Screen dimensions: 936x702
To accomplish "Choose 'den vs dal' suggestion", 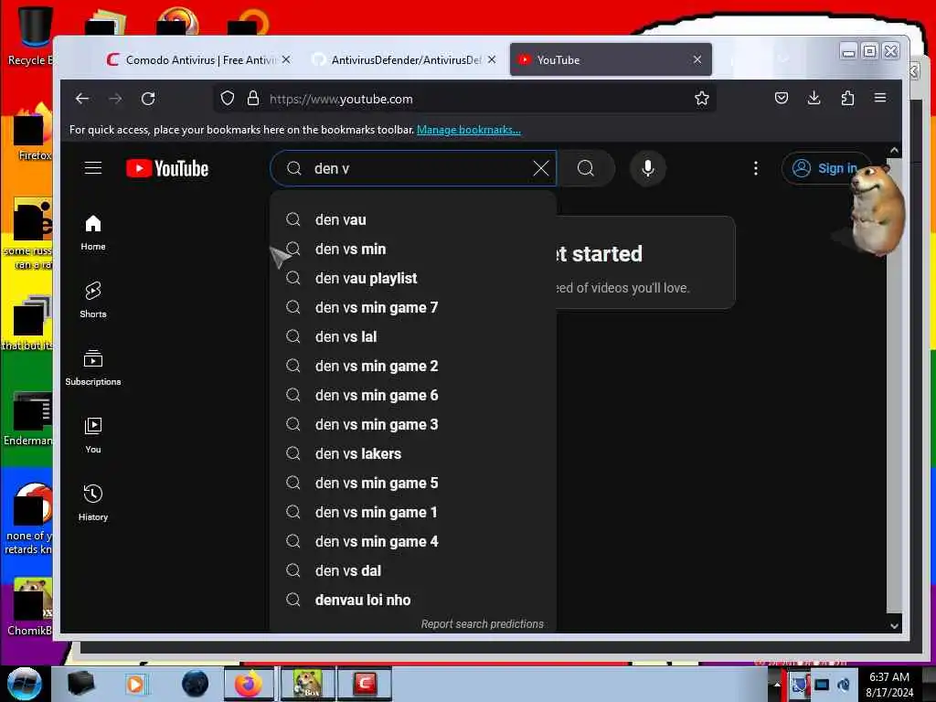I will [413, 570].
